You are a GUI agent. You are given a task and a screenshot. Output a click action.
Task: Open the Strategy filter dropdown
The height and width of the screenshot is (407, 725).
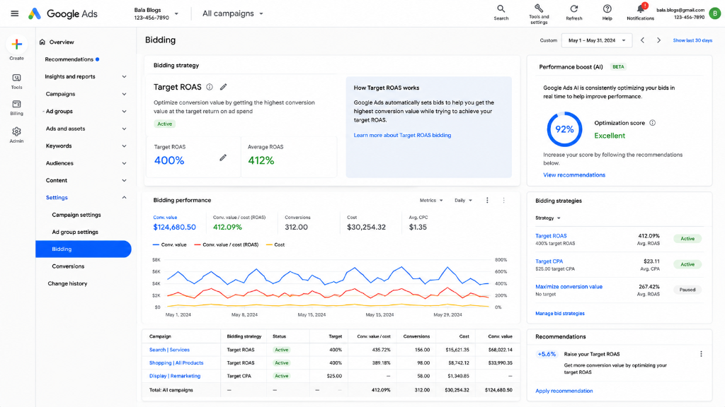[547, 218]
